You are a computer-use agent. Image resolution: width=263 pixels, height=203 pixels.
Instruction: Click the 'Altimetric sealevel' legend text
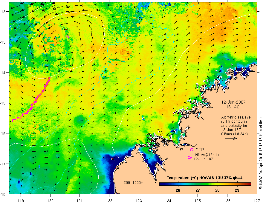236,117
